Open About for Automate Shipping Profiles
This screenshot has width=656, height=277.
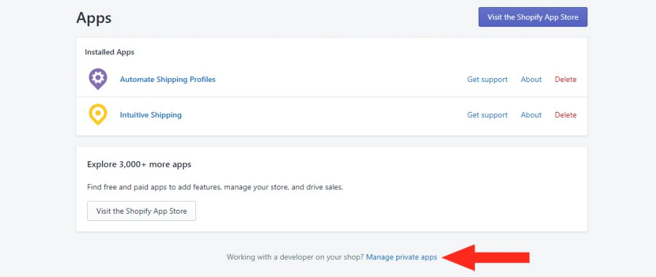pos(531,79)
